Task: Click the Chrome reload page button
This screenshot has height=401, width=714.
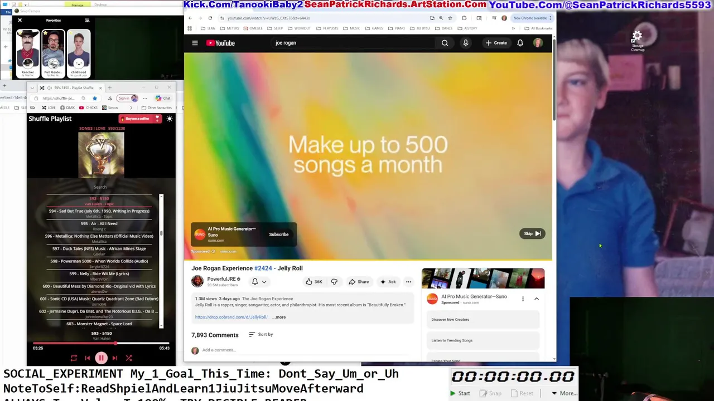Action: click(210, 18)
